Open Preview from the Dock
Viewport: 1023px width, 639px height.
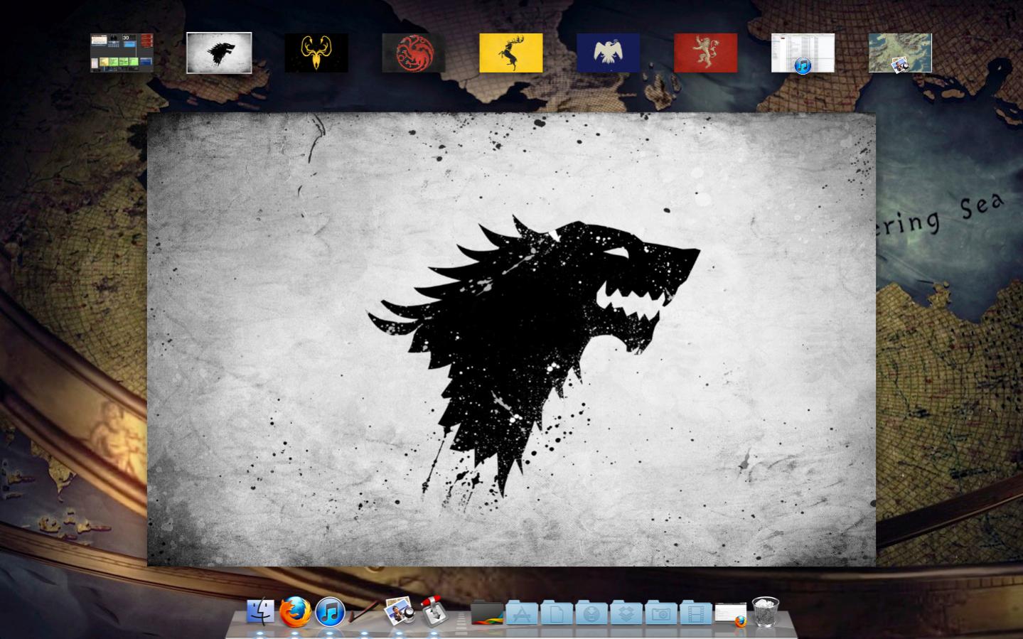pos(400,611)
